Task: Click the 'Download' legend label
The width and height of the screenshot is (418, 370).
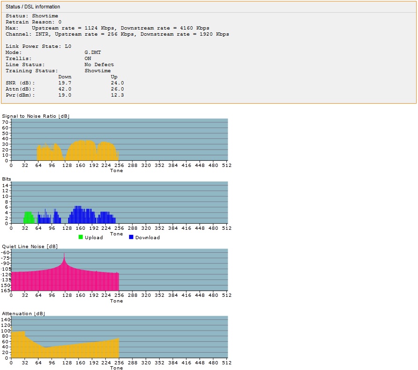Action: point(147,237)
